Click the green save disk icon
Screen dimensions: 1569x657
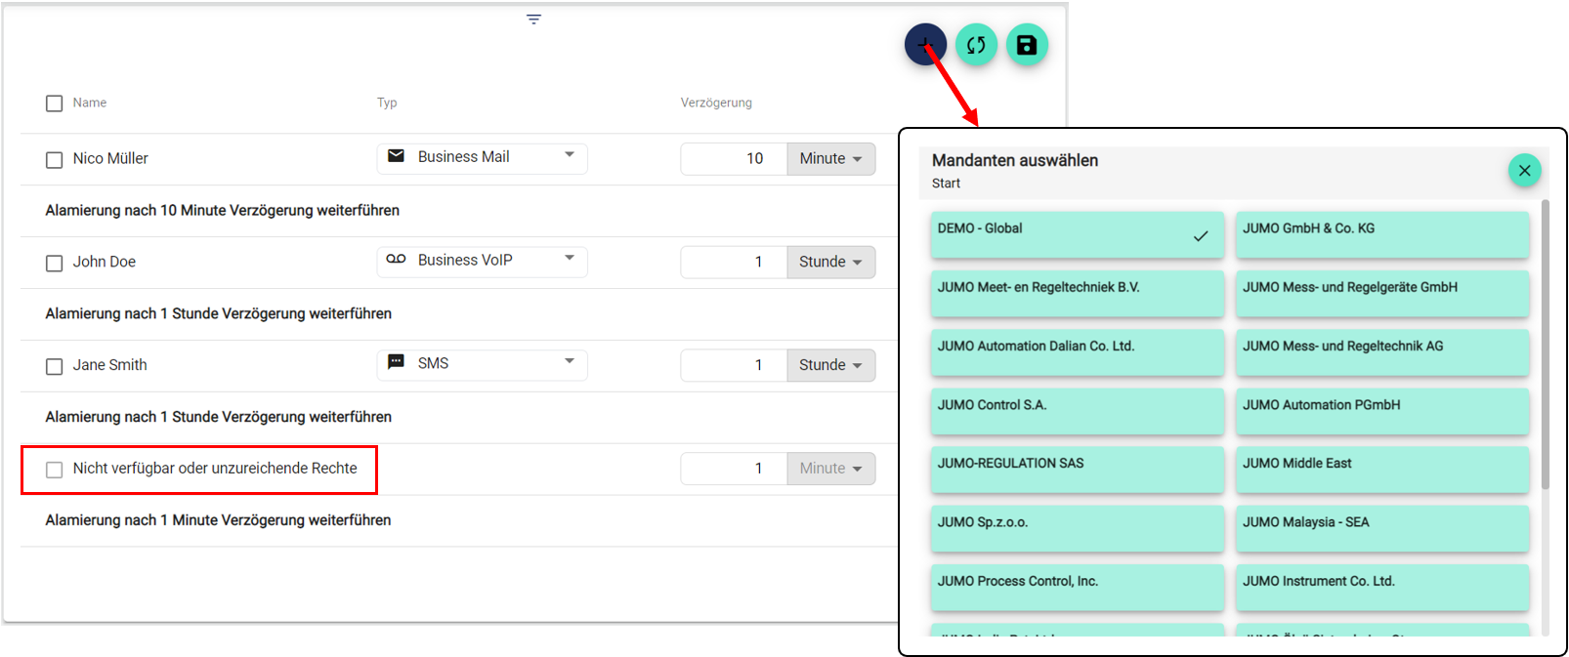[x=1027, y=45]
